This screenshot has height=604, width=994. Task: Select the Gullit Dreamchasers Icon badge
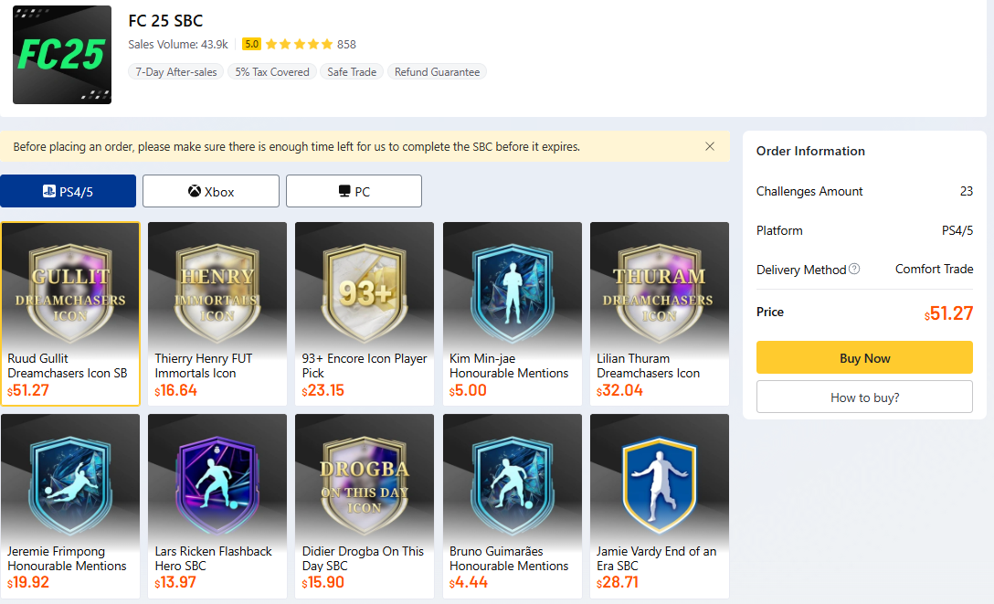pyautogui.click(x=70, y=292)
